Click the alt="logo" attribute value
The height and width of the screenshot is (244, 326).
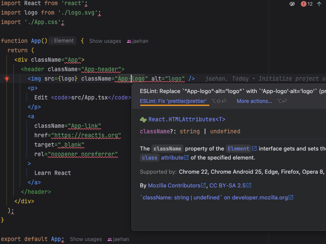point(175,78)
